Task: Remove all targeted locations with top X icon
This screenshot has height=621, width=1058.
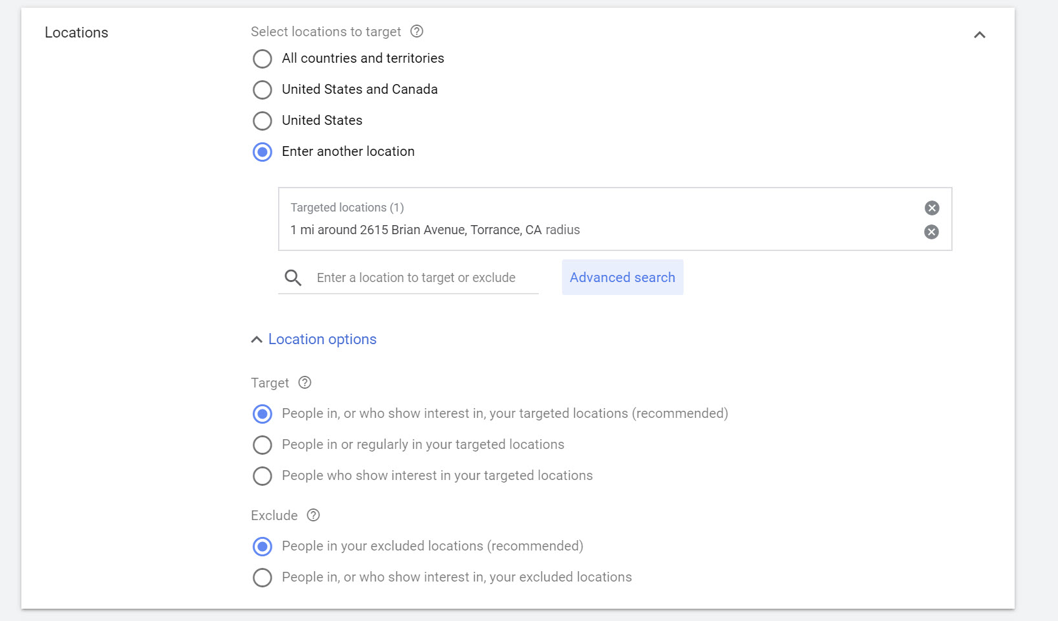Action: 931,208
